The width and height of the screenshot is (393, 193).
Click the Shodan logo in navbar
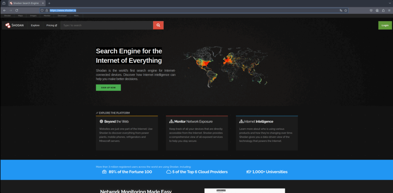coord(14,25)
